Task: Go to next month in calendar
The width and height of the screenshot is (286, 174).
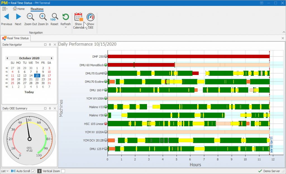Action: [52, 58]
